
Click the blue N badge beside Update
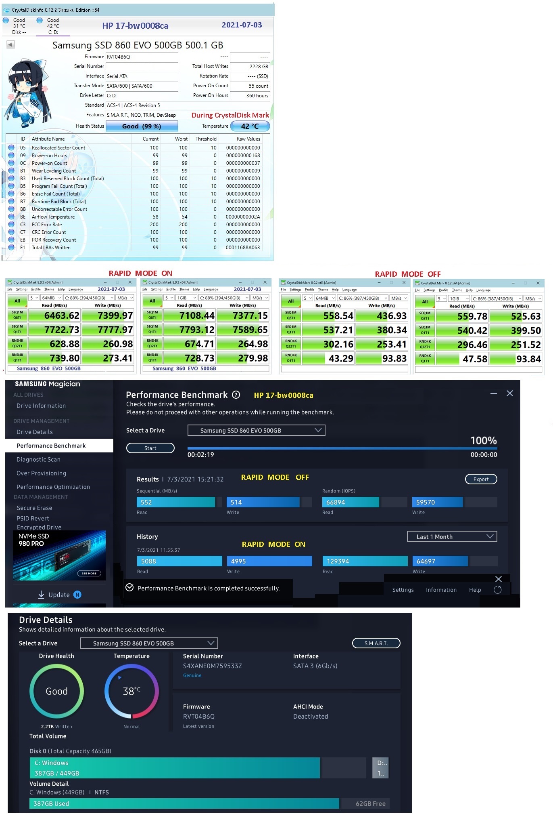pyautogui.click(x=77, y=595)
